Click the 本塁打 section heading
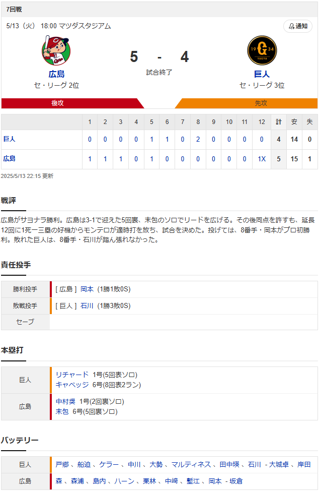 tap(12, 350)
